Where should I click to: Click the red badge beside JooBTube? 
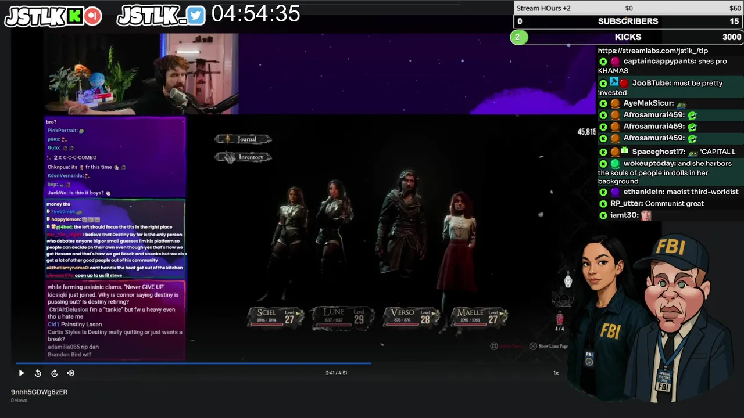(x=624, y=83)
